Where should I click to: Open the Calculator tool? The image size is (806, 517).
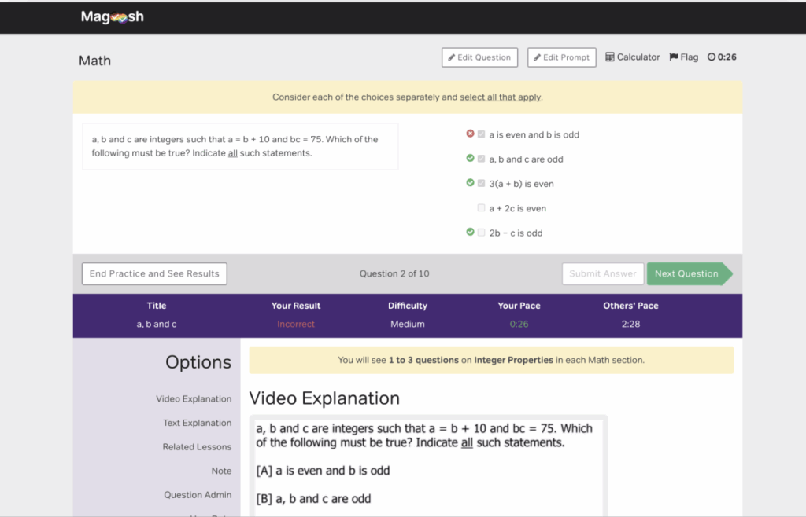(632, 57)
